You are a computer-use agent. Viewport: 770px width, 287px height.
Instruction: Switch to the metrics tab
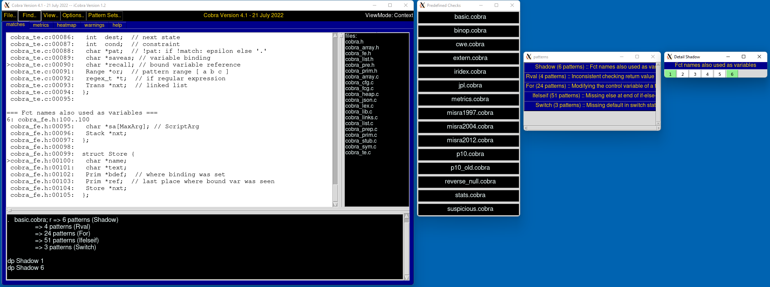pyautogui.click(x=41, y=25)
